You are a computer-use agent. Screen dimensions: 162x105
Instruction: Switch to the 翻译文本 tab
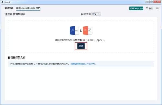[9, 8]
